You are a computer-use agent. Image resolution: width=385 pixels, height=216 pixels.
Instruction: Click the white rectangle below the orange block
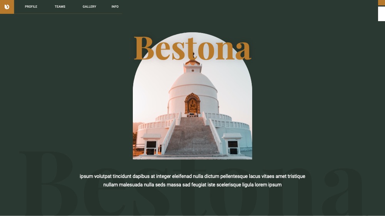381,14
